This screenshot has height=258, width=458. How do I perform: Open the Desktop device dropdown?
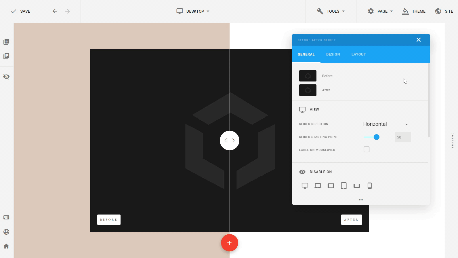(x=193, y=11)
